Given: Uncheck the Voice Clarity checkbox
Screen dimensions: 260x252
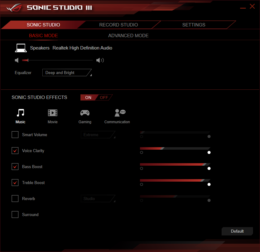Looking at the screenshot, I should point(15,151).
